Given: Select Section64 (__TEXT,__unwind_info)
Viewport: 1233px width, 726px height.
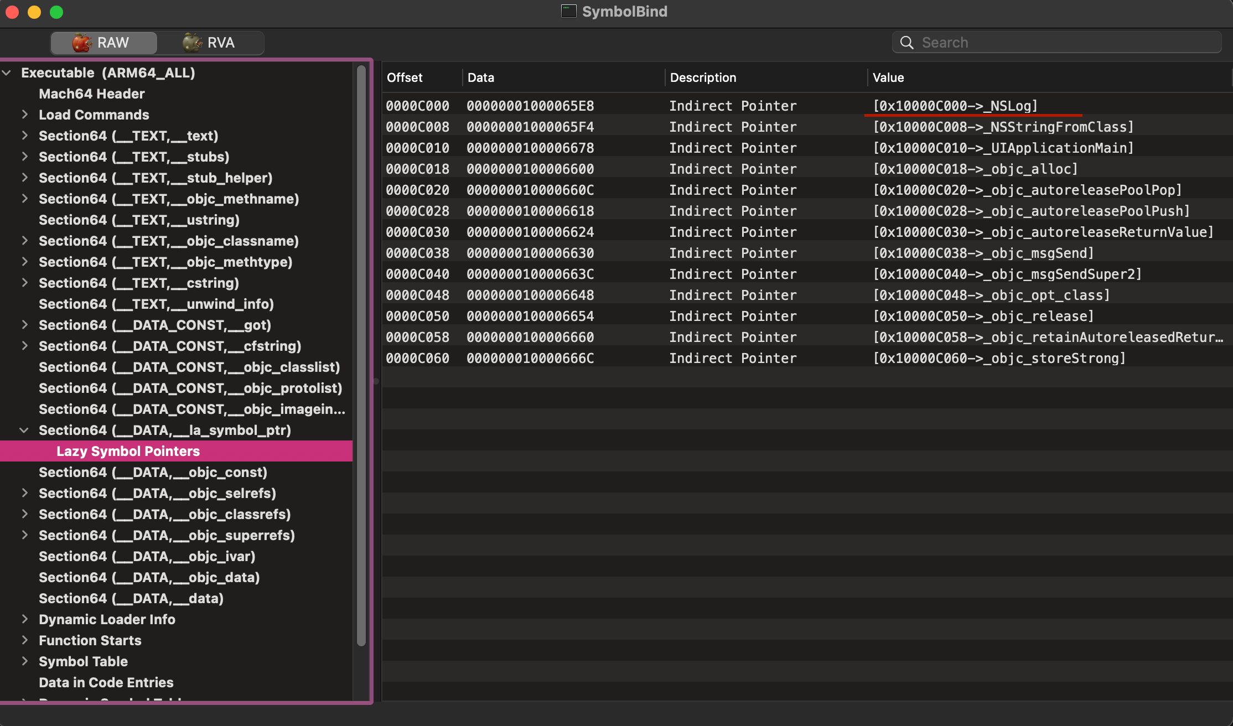Looking at the screenshot, I should 156,304.
